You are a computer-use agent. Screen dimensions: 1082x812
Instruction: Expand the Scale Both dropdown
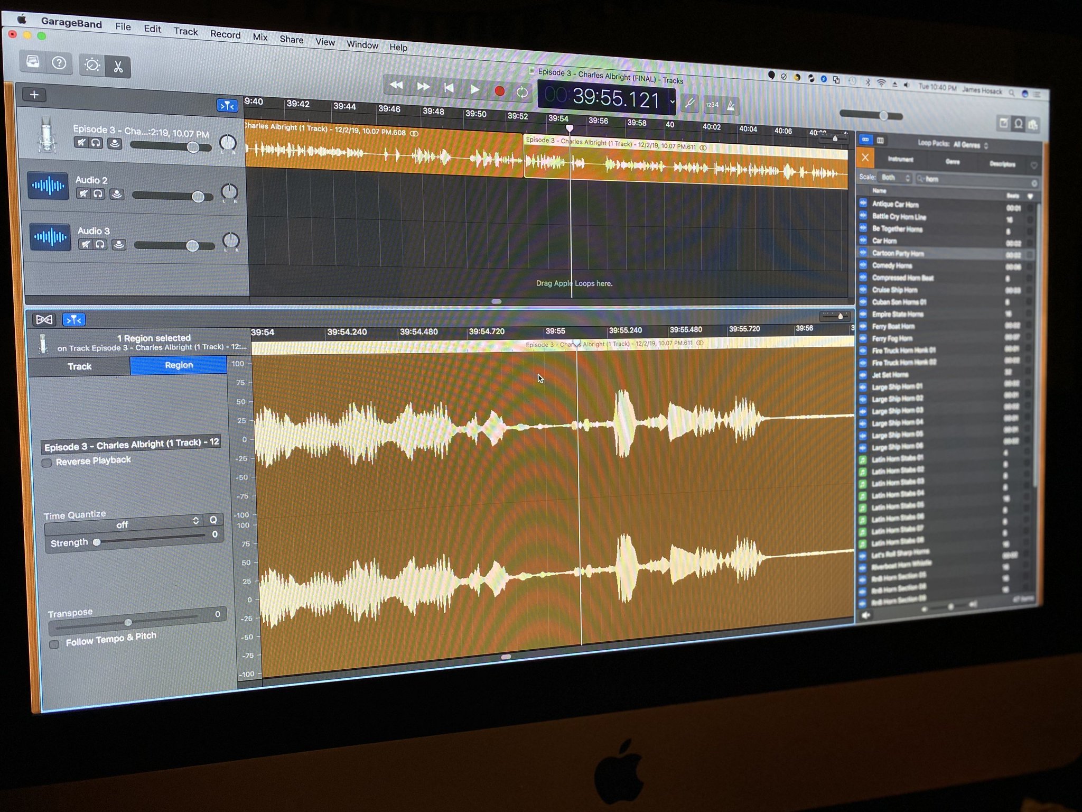(x=894, y=178)
